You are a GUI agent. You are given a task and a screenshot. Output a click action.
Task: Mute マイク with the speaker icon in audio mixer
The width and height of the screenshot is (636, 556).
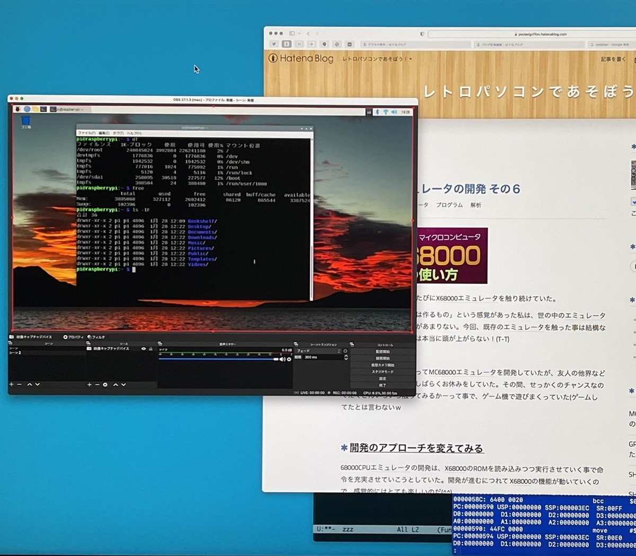point(282,359)
